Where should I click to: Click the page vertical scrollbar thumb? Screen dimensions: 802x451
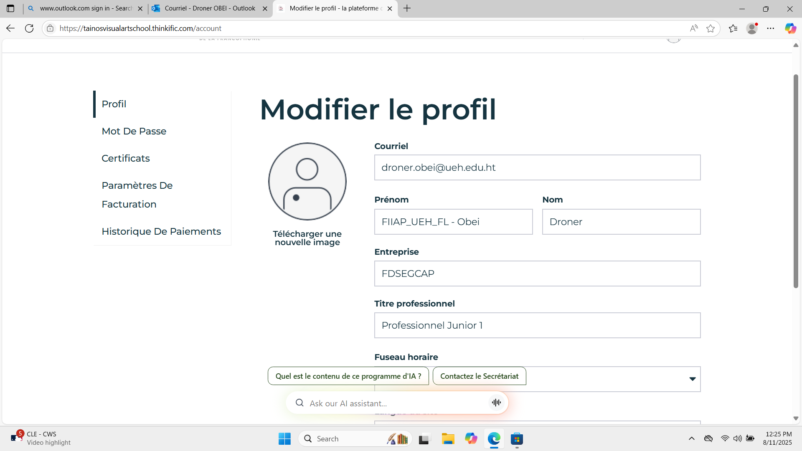(795, 181)
